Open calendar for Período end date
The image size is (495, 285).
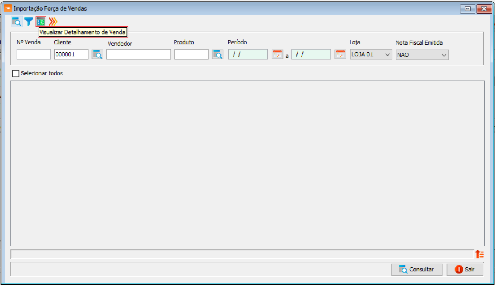click(x=340, y=54)
